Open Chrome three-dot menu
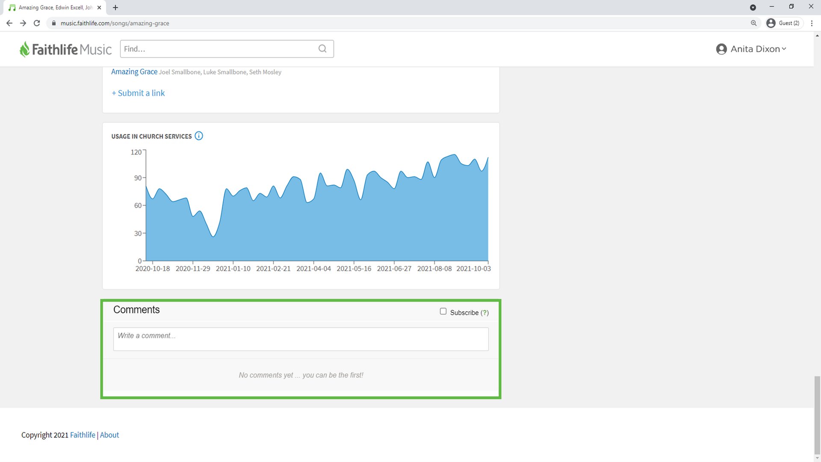 click(x=812, y=23)
